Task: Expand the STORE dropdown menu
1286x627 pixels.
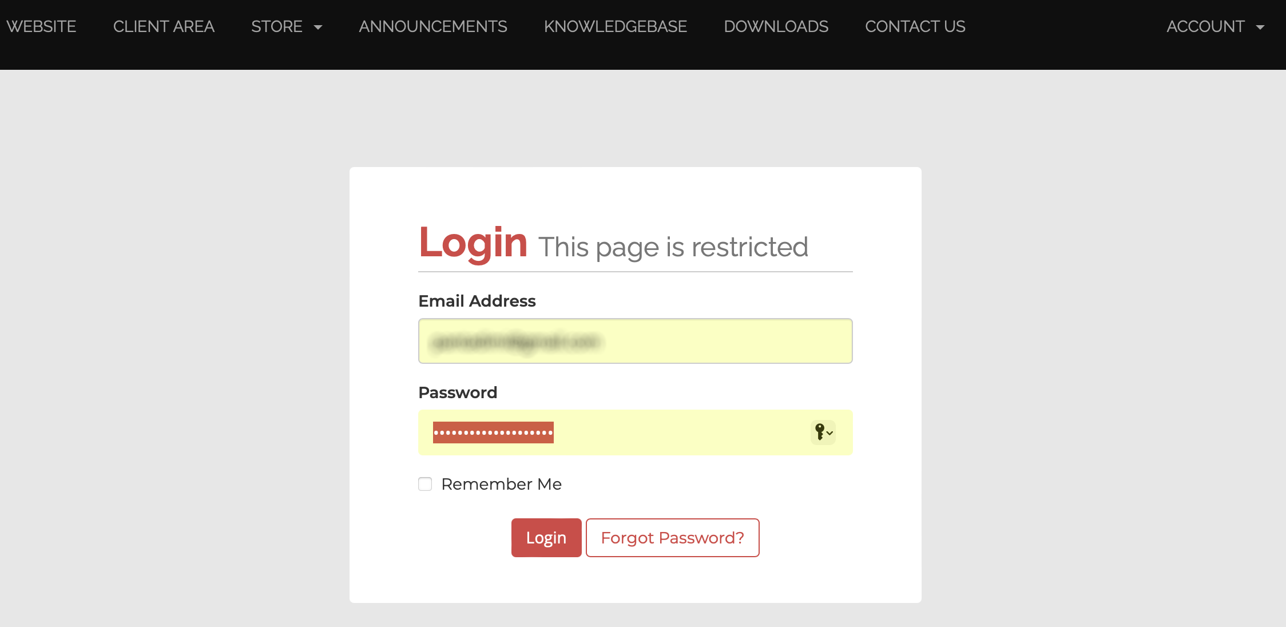Action: click(286, 26)
